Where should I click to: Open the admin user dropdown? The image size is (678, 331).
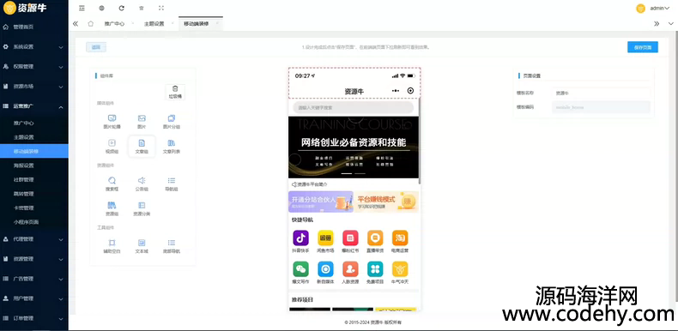(x=653, y=8)
